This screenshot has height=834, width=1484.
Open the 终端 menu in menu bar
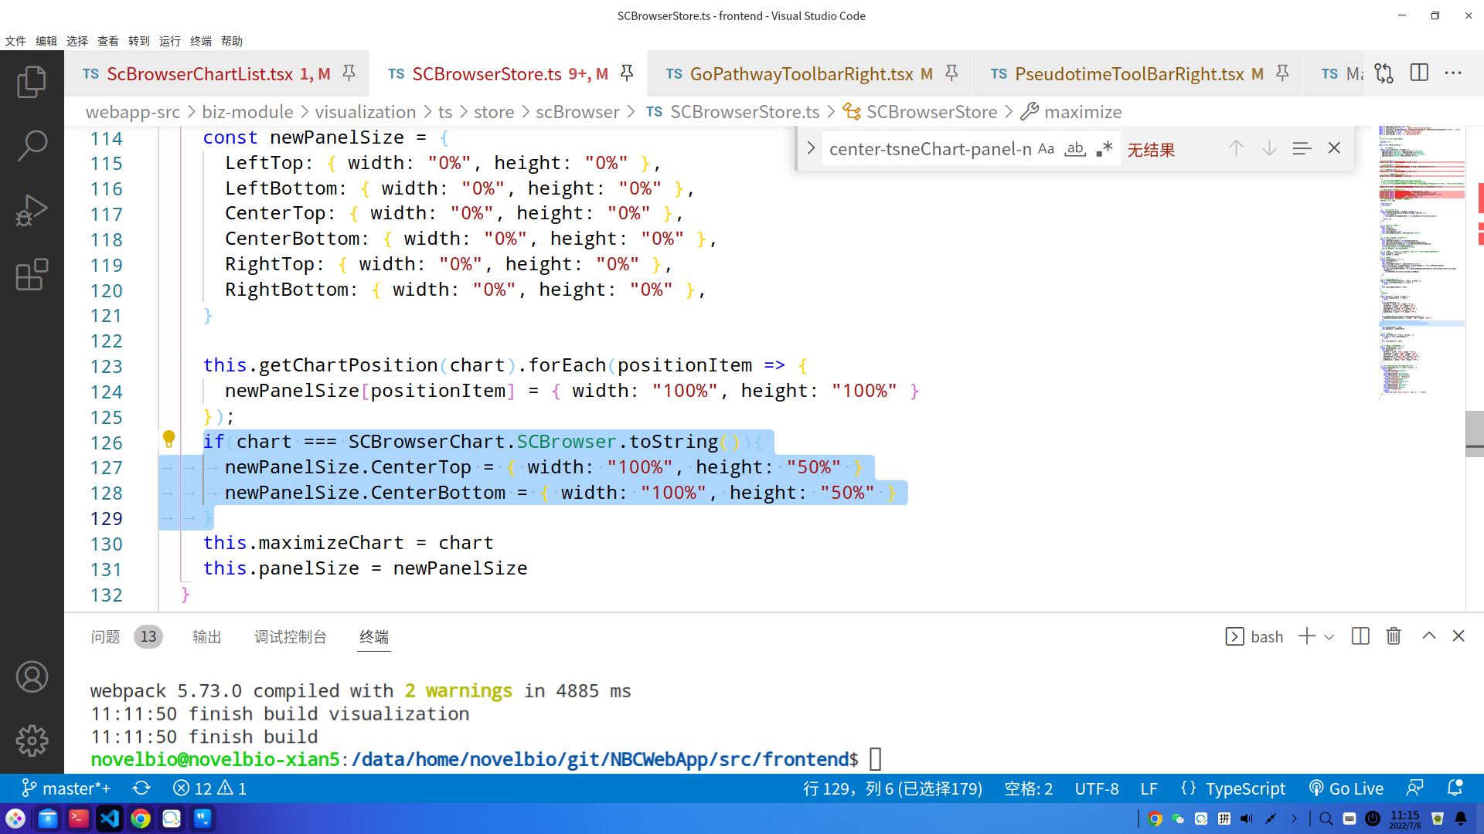[200, 41]
